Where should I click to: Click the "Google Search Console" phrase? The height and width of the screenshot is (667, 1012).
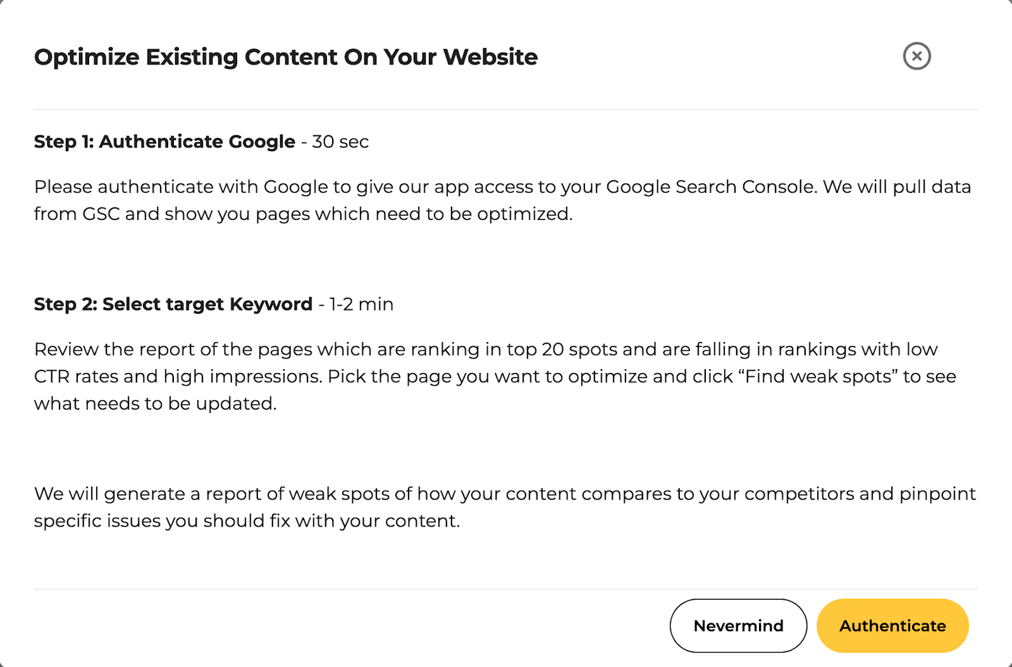pyautogui.click(x=711, y=187)
